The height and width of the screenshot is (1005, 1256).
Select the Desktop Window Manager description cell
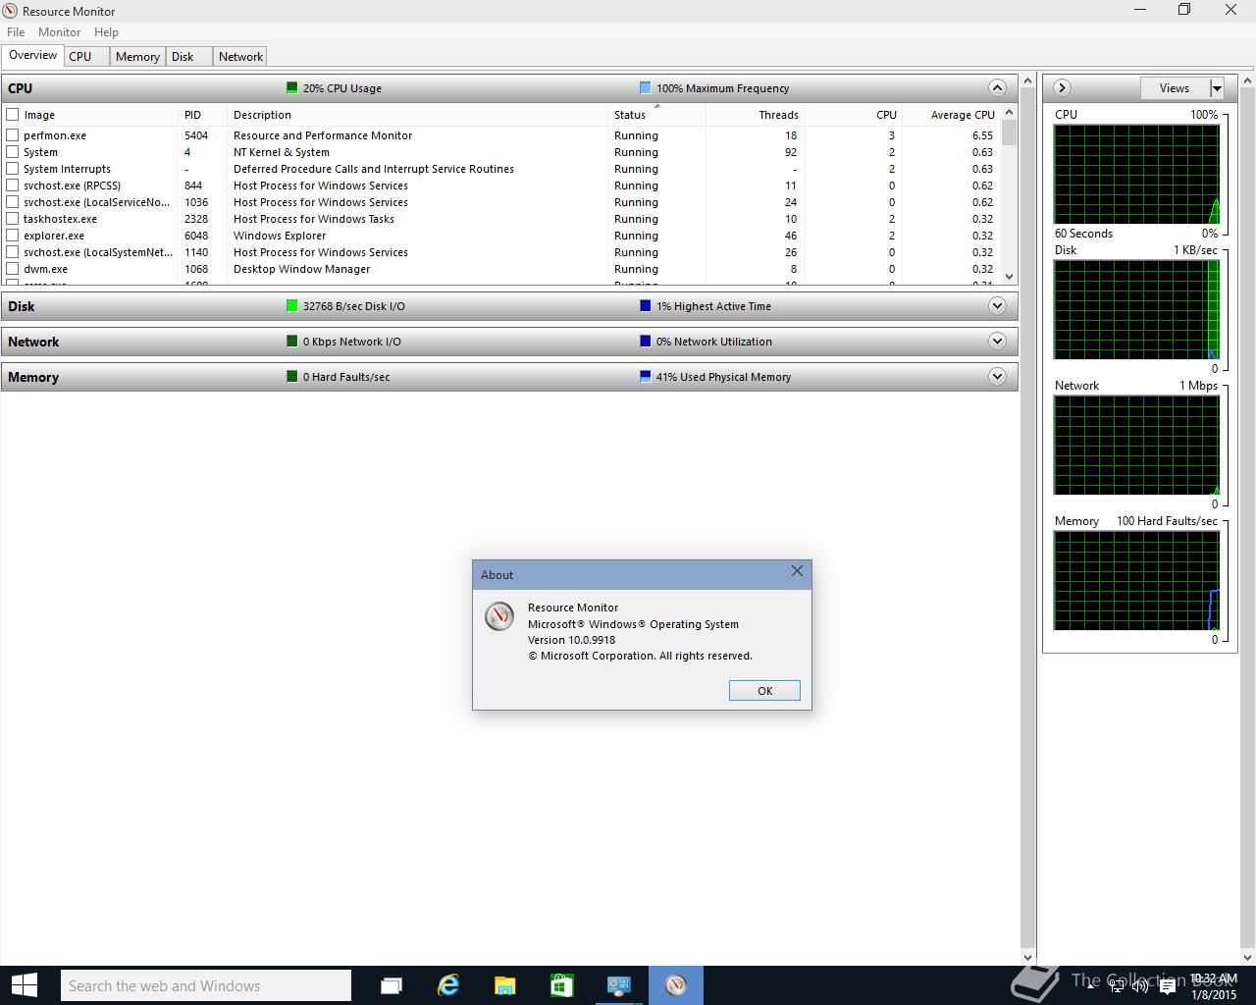(301, 269)
